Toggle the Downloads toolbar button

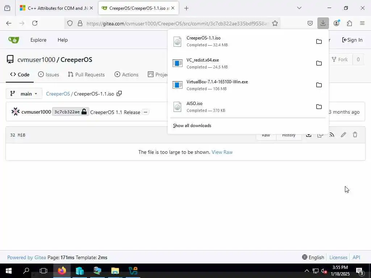323,23
